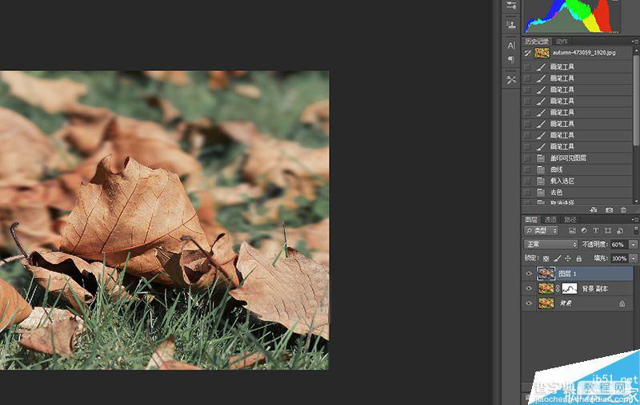Click the 100% fill input field
The width and height of the screenshot is (640, 405).
[619, 258]
